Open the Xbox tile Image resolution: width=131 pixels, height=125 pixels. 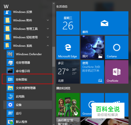pos(68,105)
